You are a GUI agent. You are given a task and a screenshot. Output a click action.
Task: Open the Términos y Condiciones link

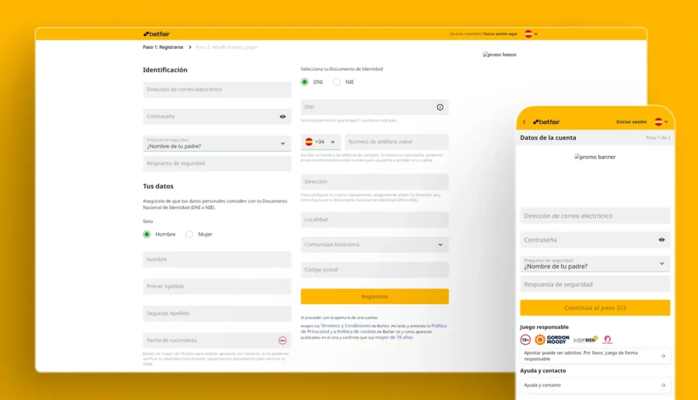346,326
